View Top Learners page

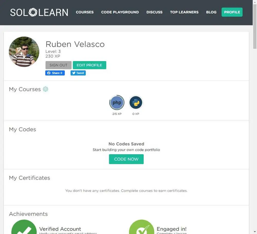(184, 12)
